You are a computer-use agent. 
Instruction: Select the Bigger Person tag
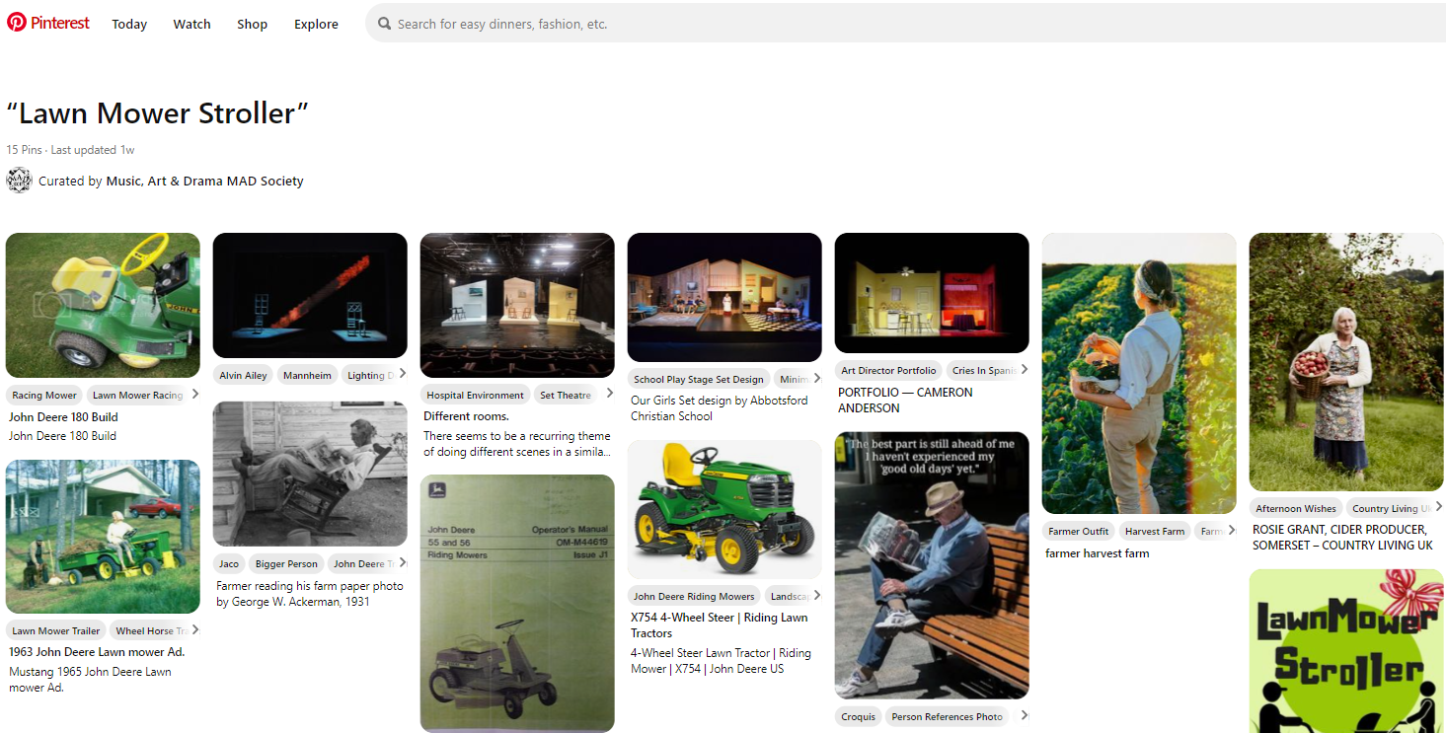coord(286,564)
